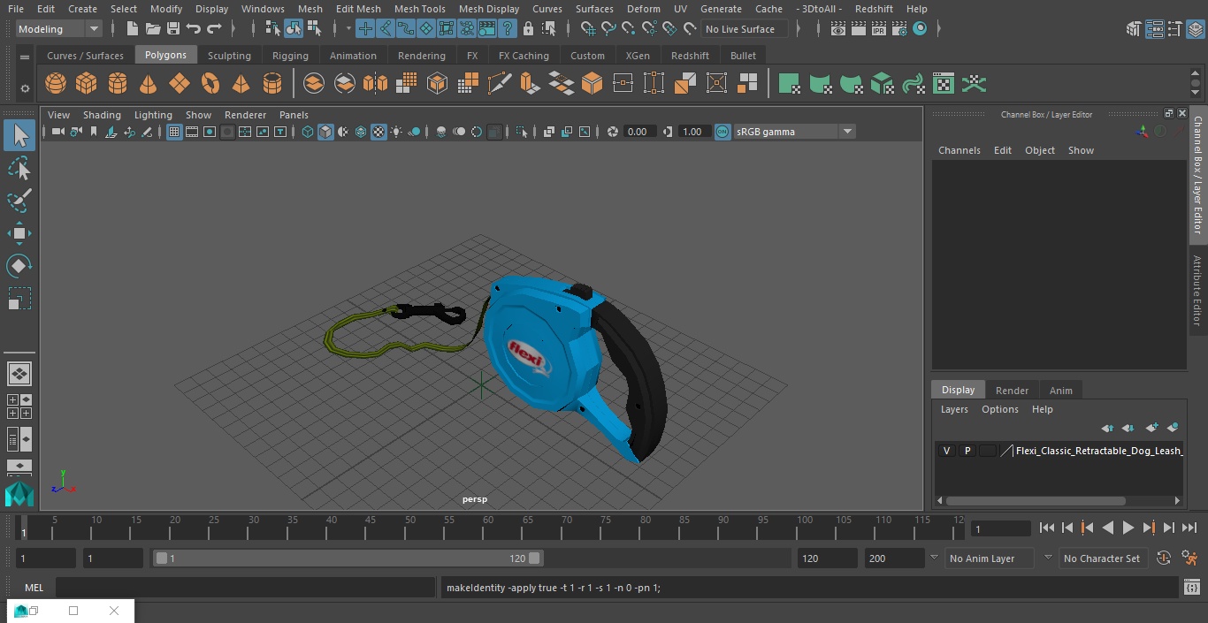Click the Mirror geometry shelf icon
Image resolution: width=1208 pixels, height=623 pixels.
[376, 84]
